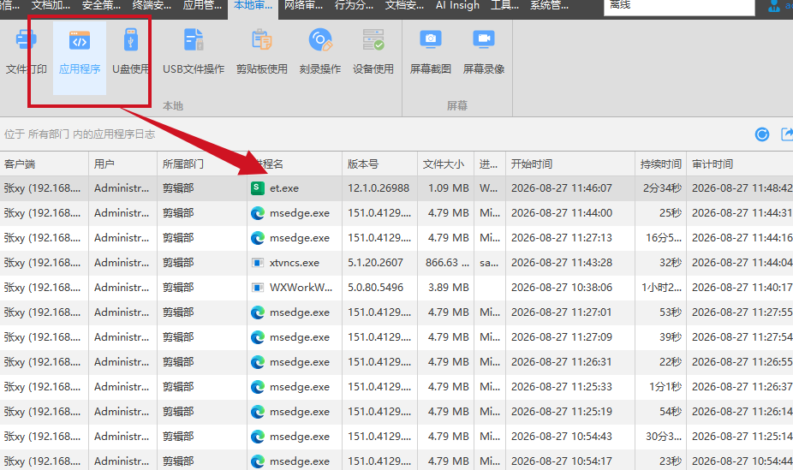Switch to the 文档加... tab
Image resolution: width=793 pixels, height=470 pixels.
pos(51,5)
